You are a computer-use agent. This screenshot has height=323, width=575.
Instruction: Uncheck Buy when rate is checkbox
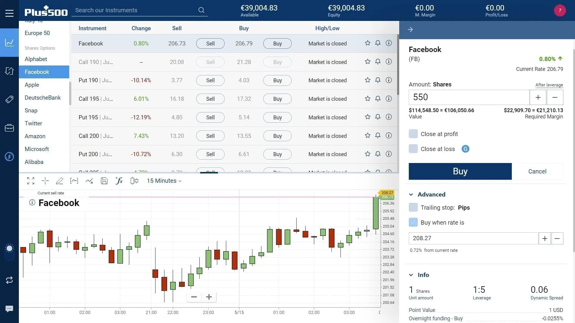click(x=413, y=222)
